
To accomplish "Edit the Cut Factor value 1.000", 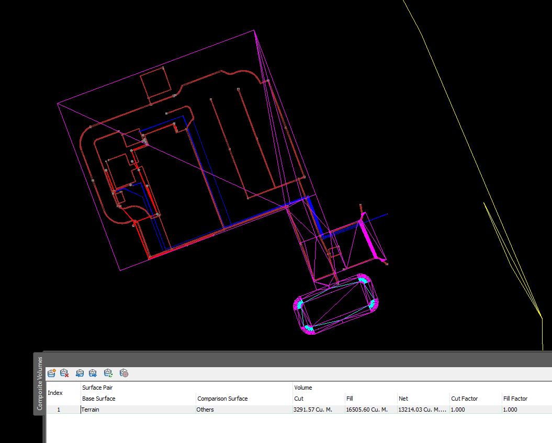I will pos(456,410).
